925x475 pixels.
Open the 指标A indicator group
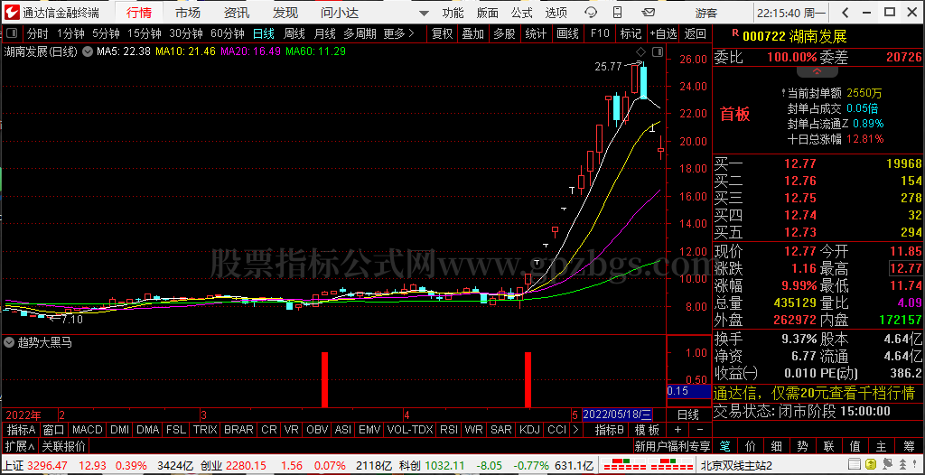(x=22, y=430)
